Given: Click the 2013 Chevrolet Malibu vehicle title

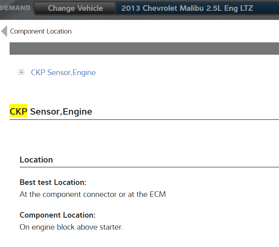Looking at the screenshot, I should 187,8.
